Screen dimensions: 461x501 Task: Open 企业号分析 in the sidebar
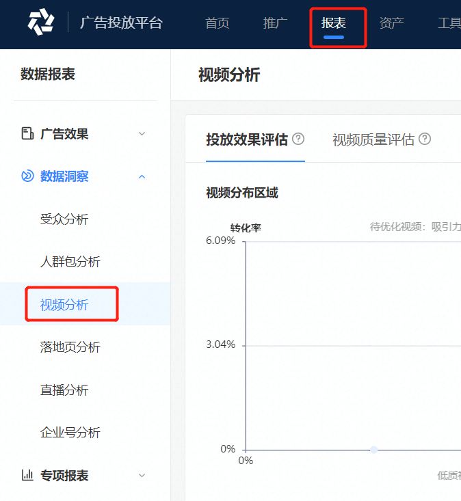(x=70, y=432)
